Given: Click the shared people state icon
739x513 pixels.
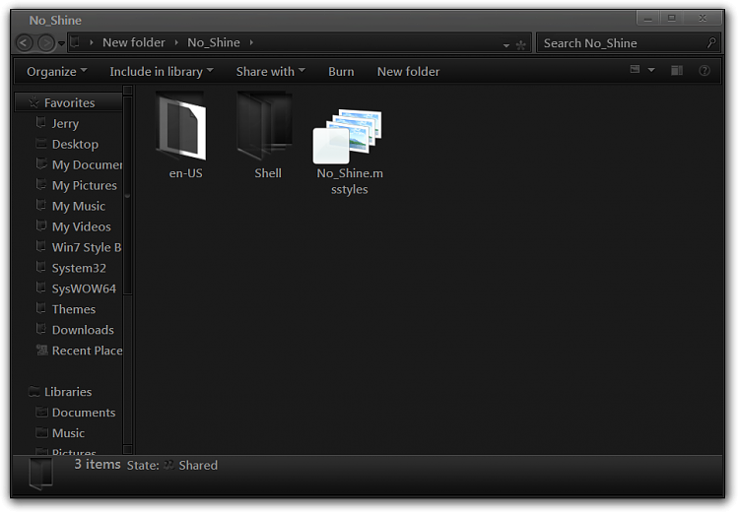Looking at the screenshot, I should [x=168, y=466].
